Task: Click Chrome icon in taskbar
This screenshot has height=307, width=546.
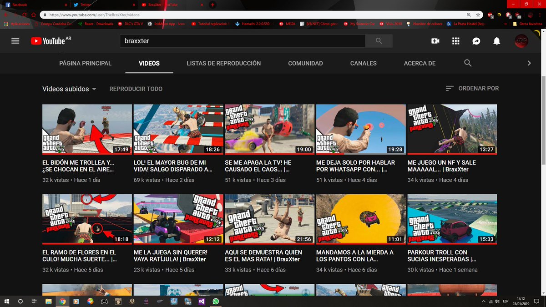Action: click(62, 301)
